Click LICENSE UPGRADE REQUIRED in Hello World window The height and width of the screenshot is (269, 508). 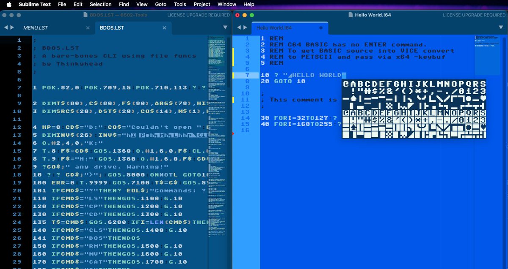[474, 15]
